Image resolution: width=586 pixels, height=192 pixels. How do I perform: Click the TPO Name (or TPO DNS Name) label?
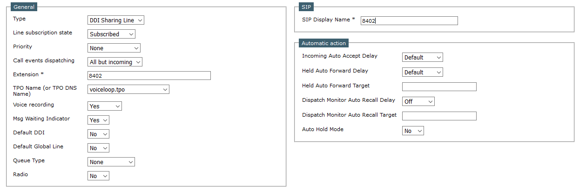point(46,91)
